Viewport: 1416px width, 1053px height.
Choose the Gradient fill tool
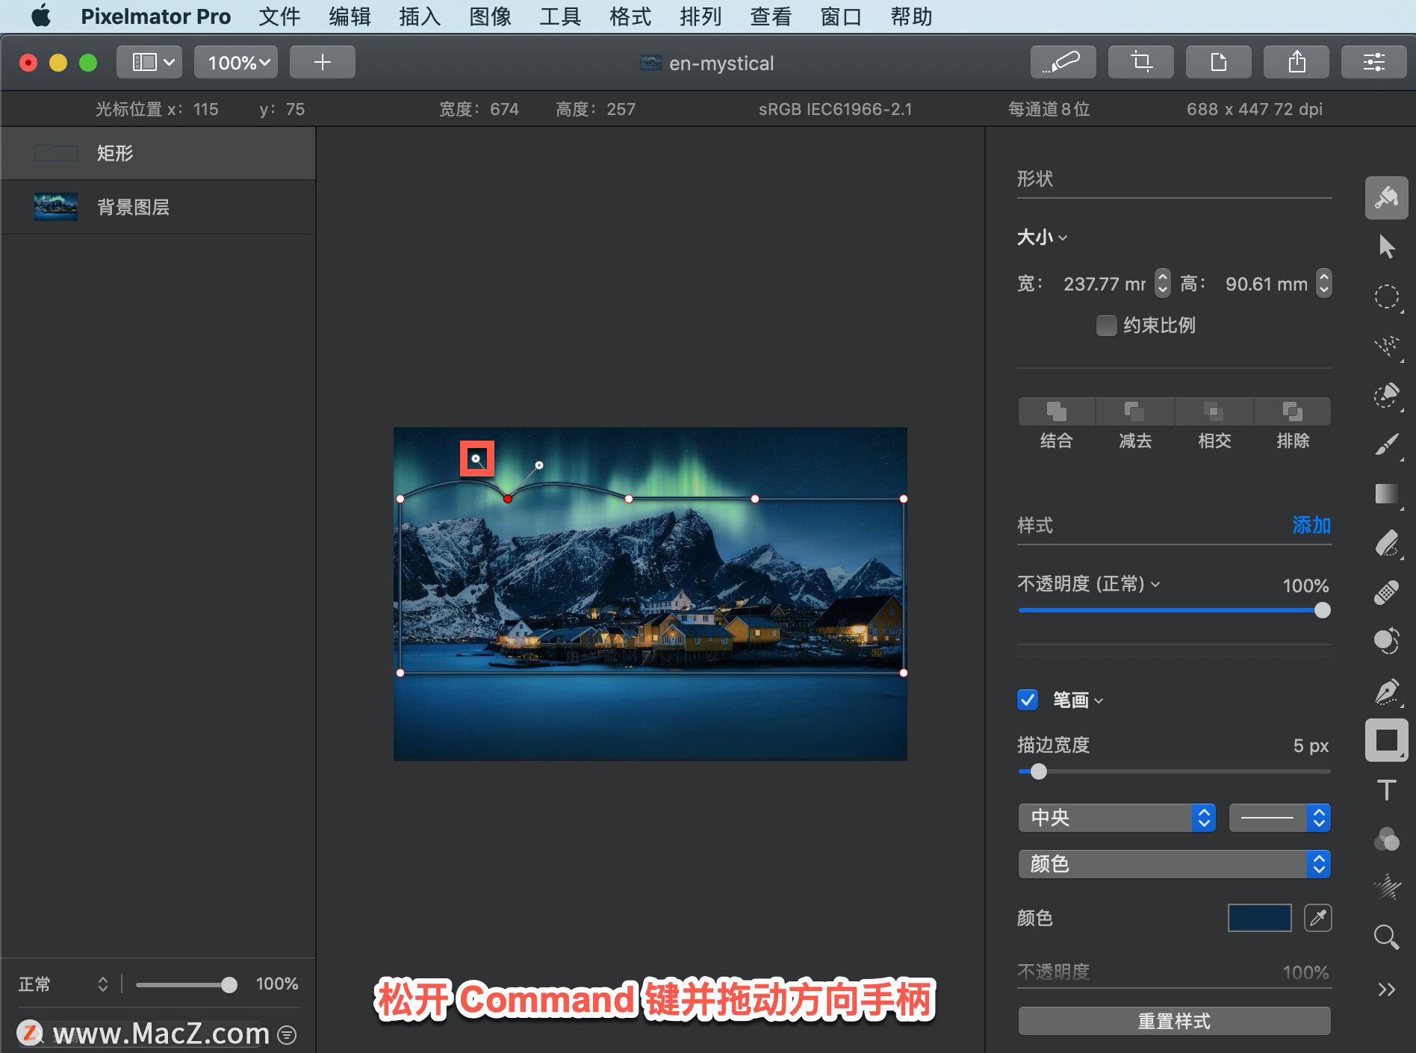point(1386,494)
